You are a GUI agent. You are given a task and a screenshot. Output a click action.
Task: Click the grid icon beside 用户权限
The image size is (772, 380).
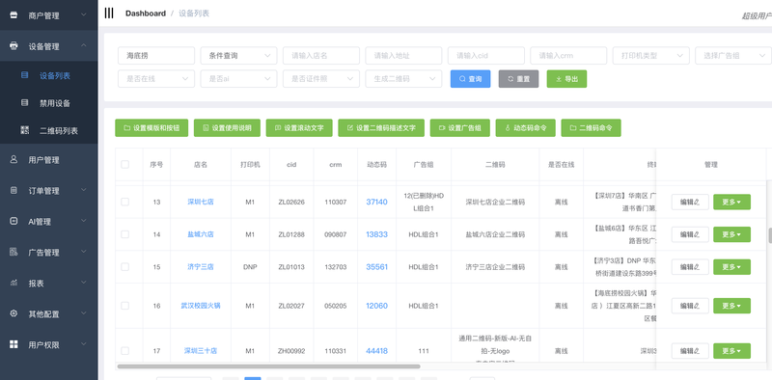(14, 344)
